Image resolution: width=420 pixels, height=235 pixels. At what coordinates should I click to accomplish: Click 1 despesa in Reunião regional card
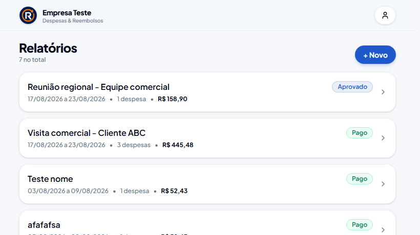(x=132, y=99)
